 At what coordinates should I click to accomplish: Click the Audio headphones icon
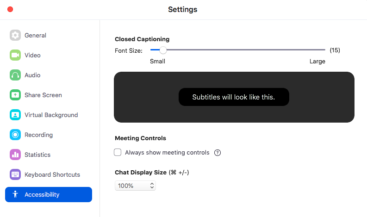[15, 75]
